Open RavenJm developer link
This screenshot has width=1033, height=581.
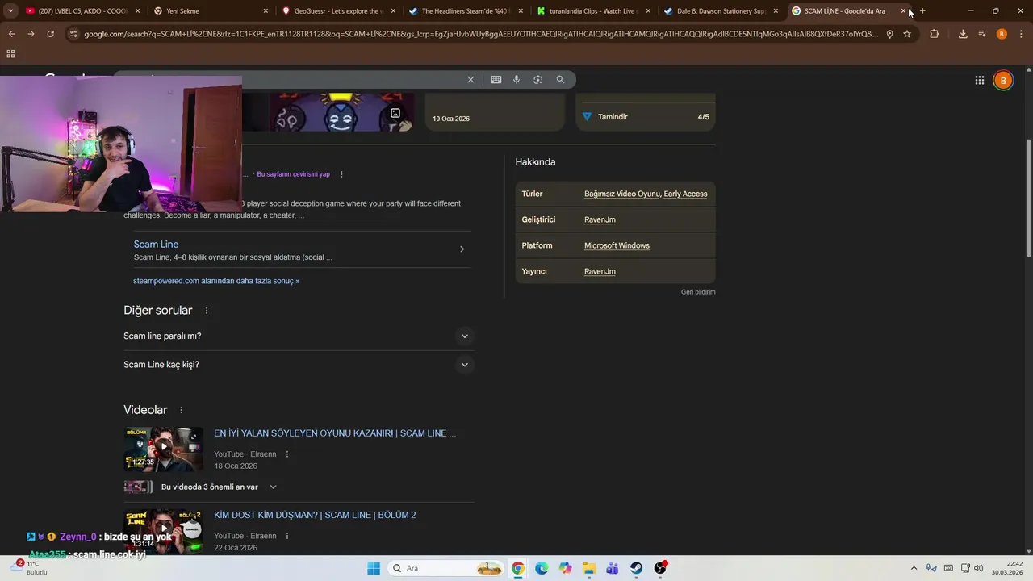(600, 219)
